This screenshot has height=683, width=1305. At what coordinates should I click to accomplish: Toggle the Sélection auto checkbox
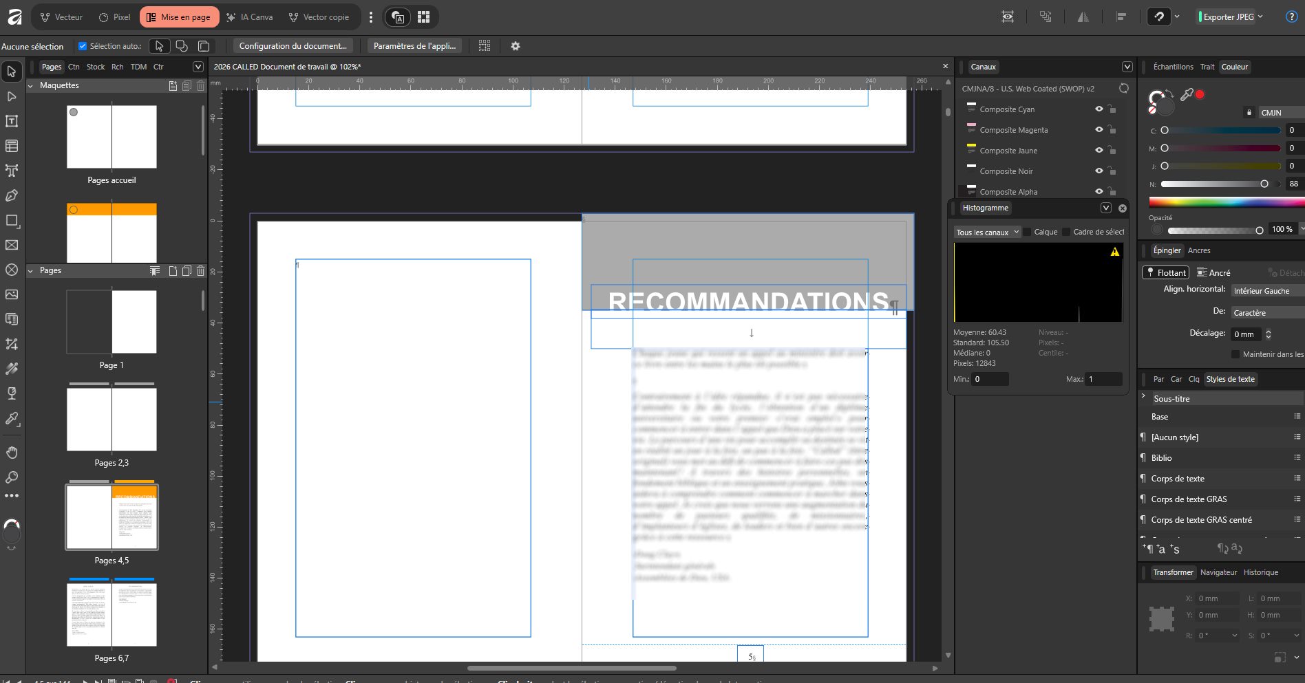click(83, 46)
